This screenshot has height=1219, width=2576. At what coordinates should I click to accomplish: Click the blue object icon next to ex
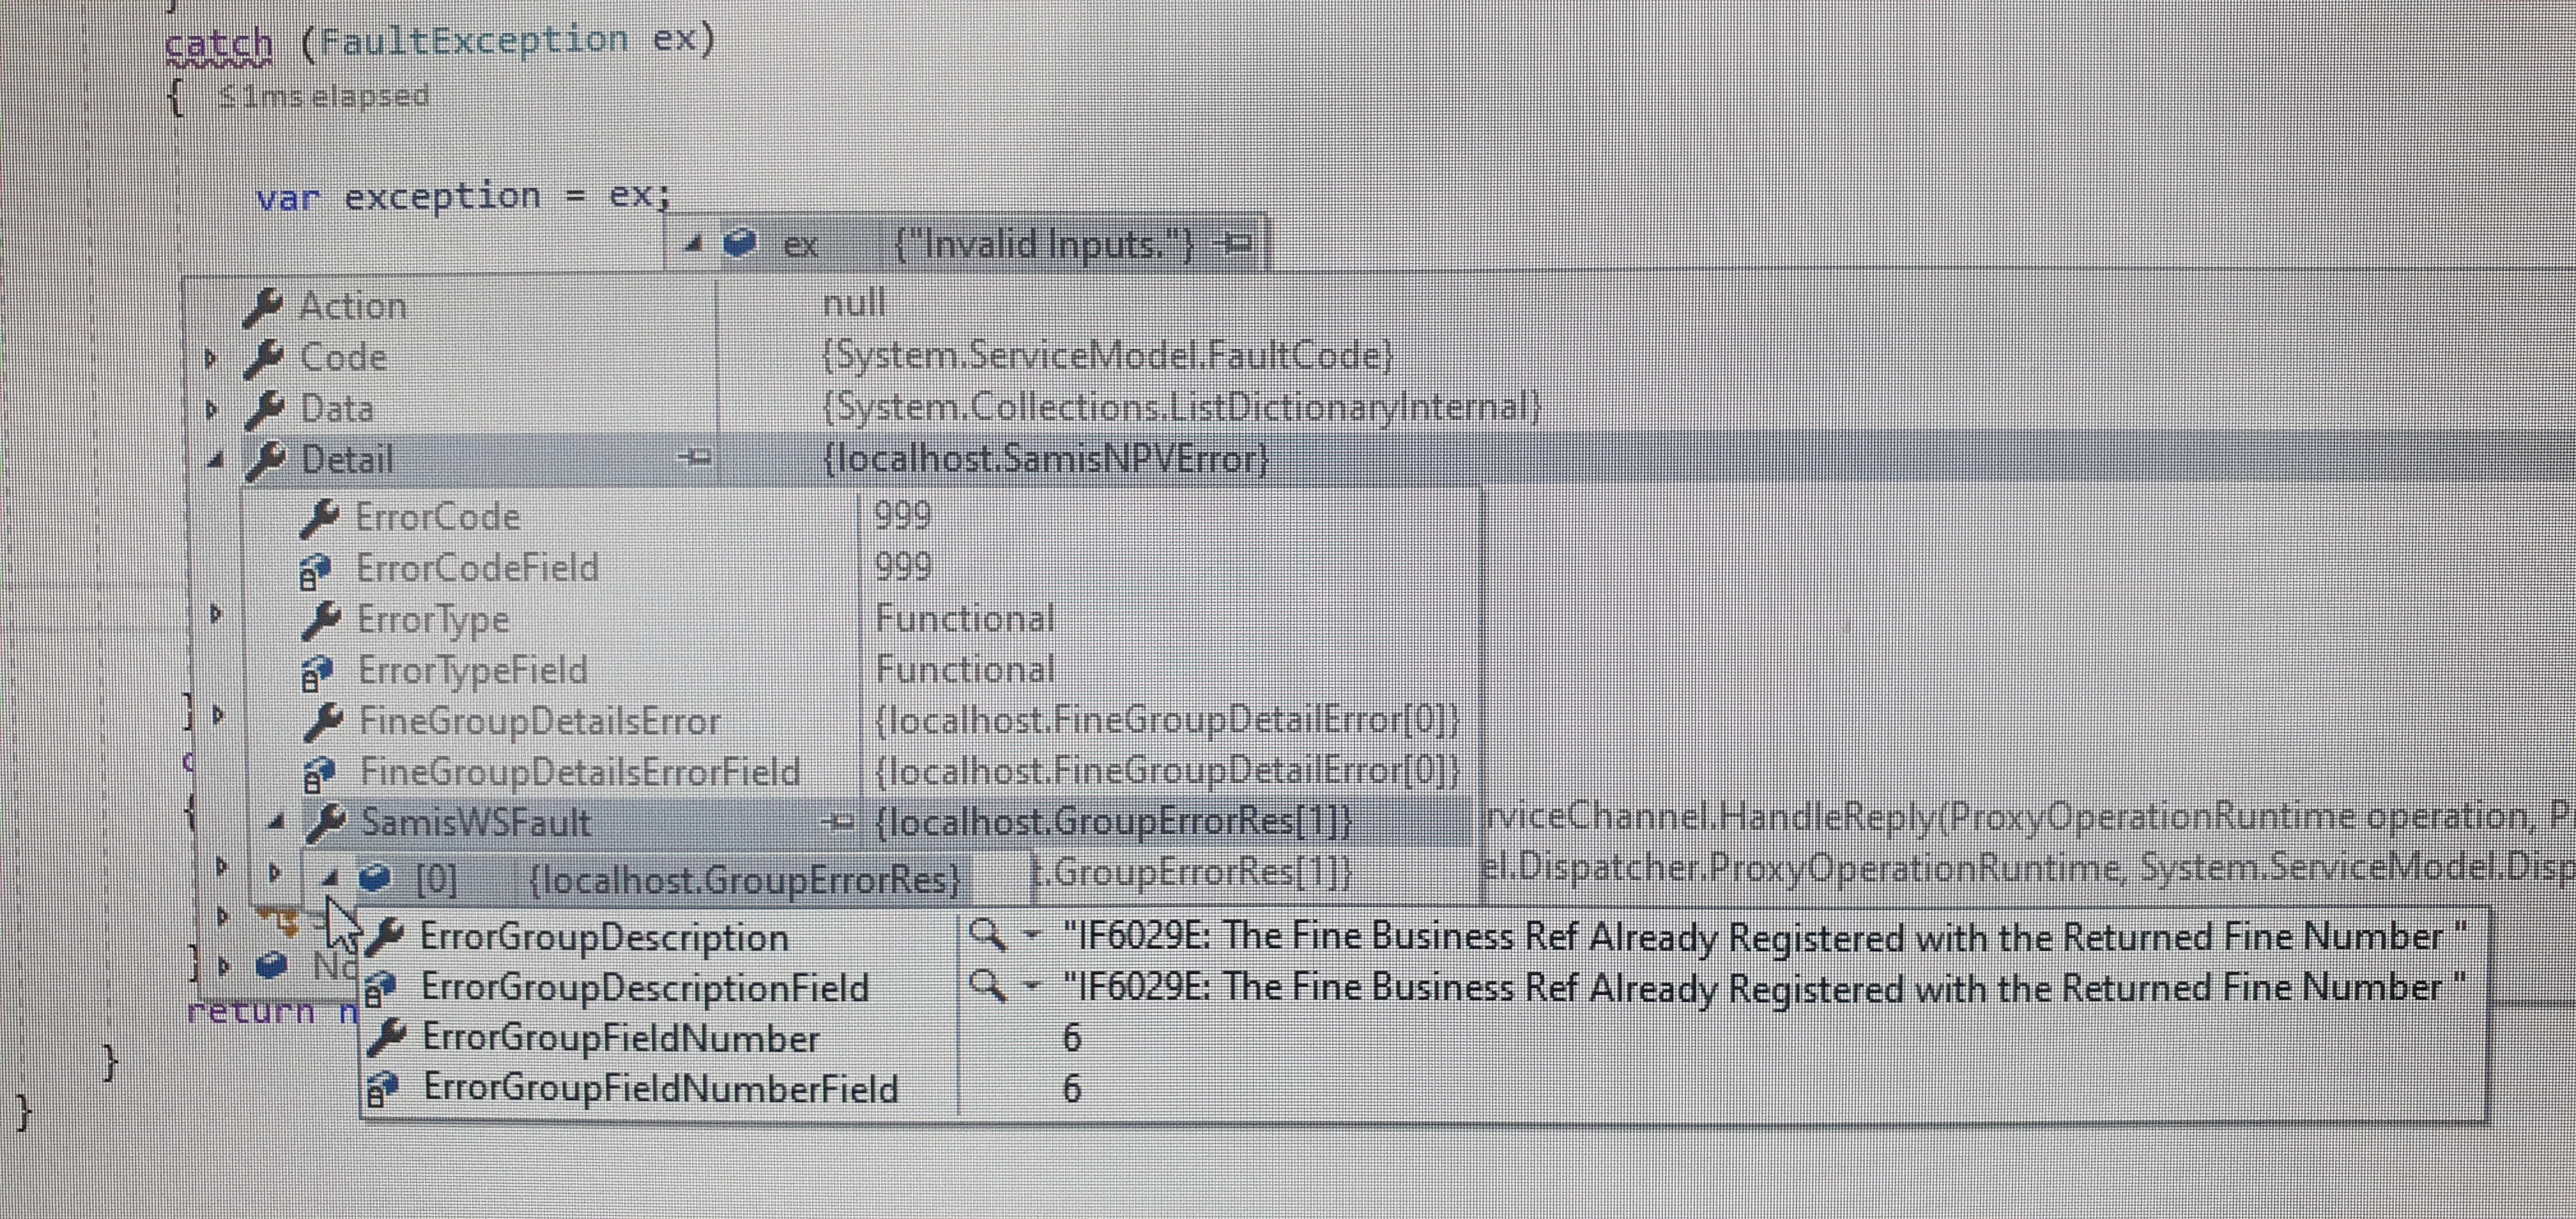click(740, 243)
